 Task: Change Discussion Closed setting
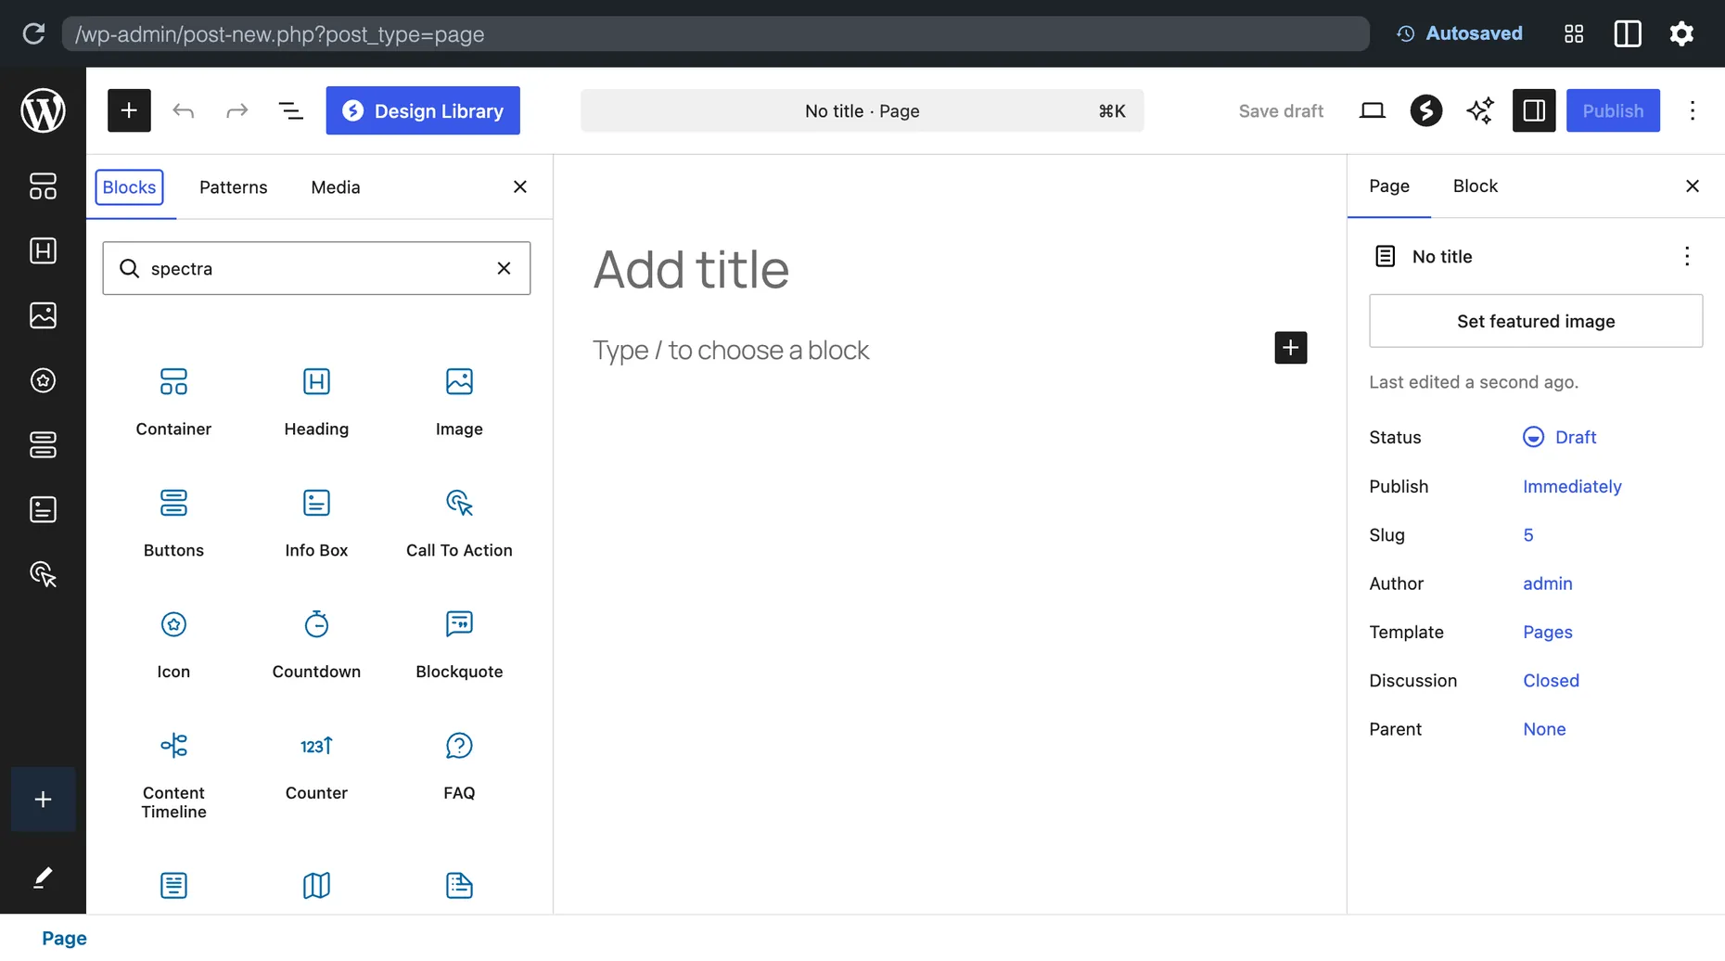[x=1551, y=680]
